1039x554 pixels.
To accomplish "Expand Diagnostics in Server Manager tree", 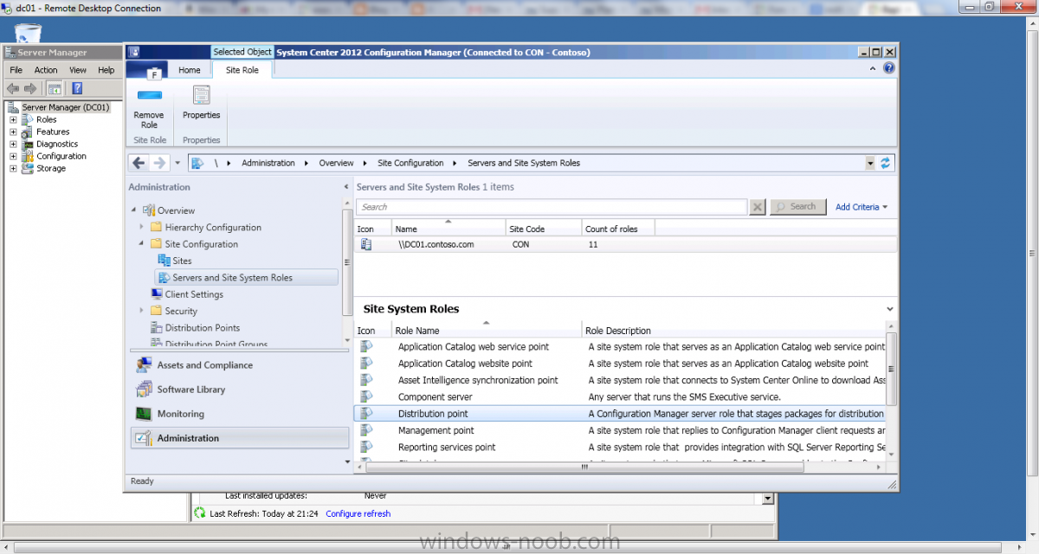I will pos(13,144).
